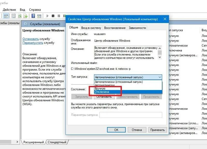
Task: Open the Вид menu
Action: tap(23, 10)
